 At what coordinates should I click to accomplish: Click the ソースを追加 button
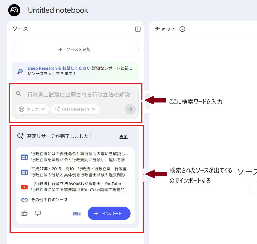click(75, 50)
